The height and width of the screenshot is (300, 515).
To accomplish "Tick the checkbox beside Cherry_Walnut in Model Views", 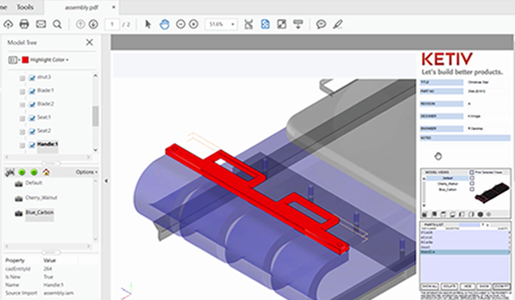I will coord(471,184).
